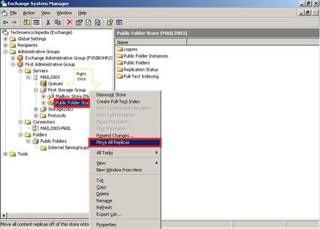The height and width of the screenshot is (229, 320).
Task: Open the Action menu
Action: 29,13
